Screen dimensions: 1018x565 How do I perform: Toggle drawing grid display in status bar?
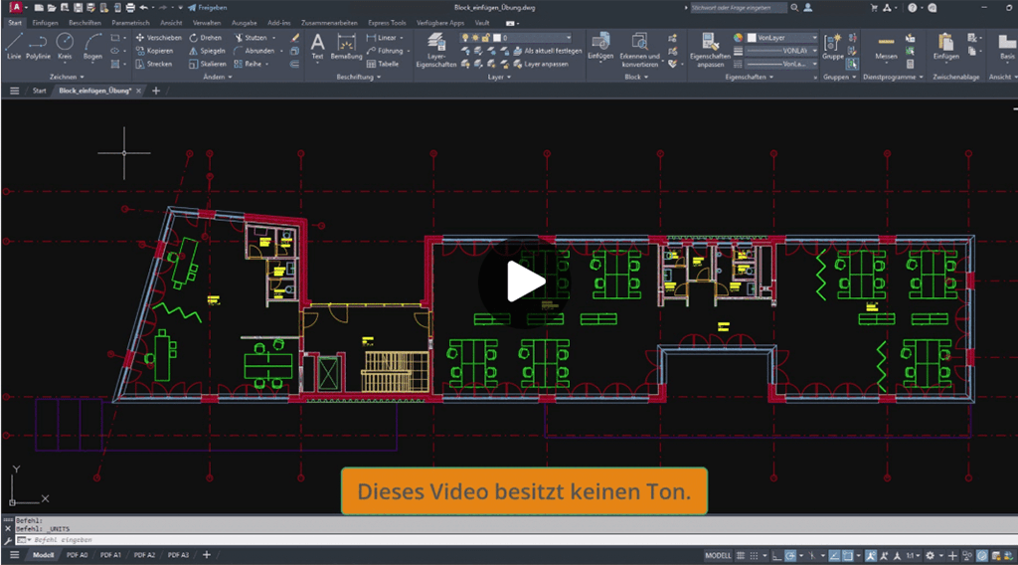tap(740, 556)
